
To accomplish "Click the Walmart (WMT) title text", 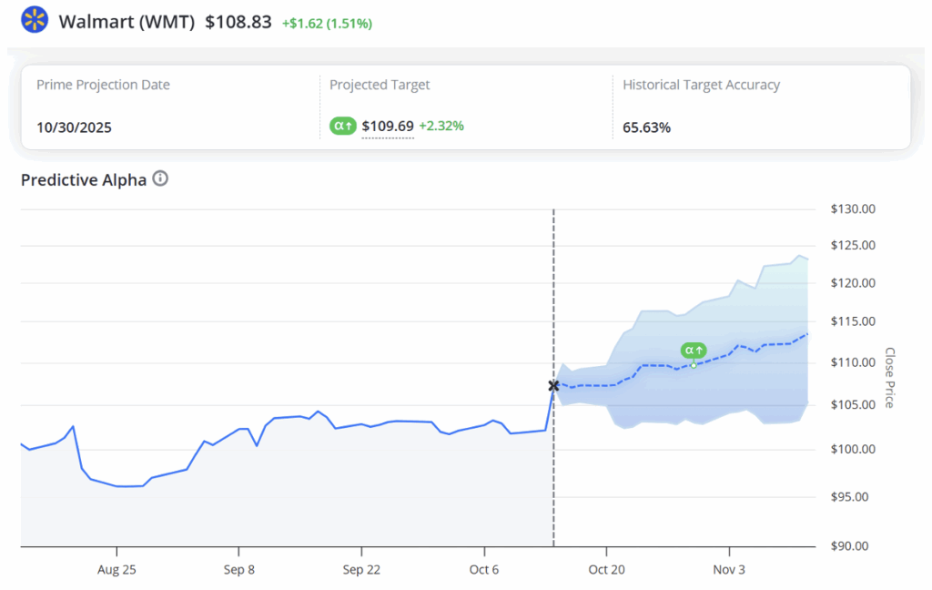I will [127, 22].
